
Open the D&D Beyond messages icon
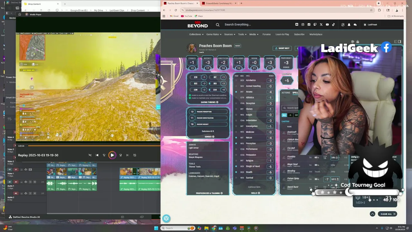(355, 25)
